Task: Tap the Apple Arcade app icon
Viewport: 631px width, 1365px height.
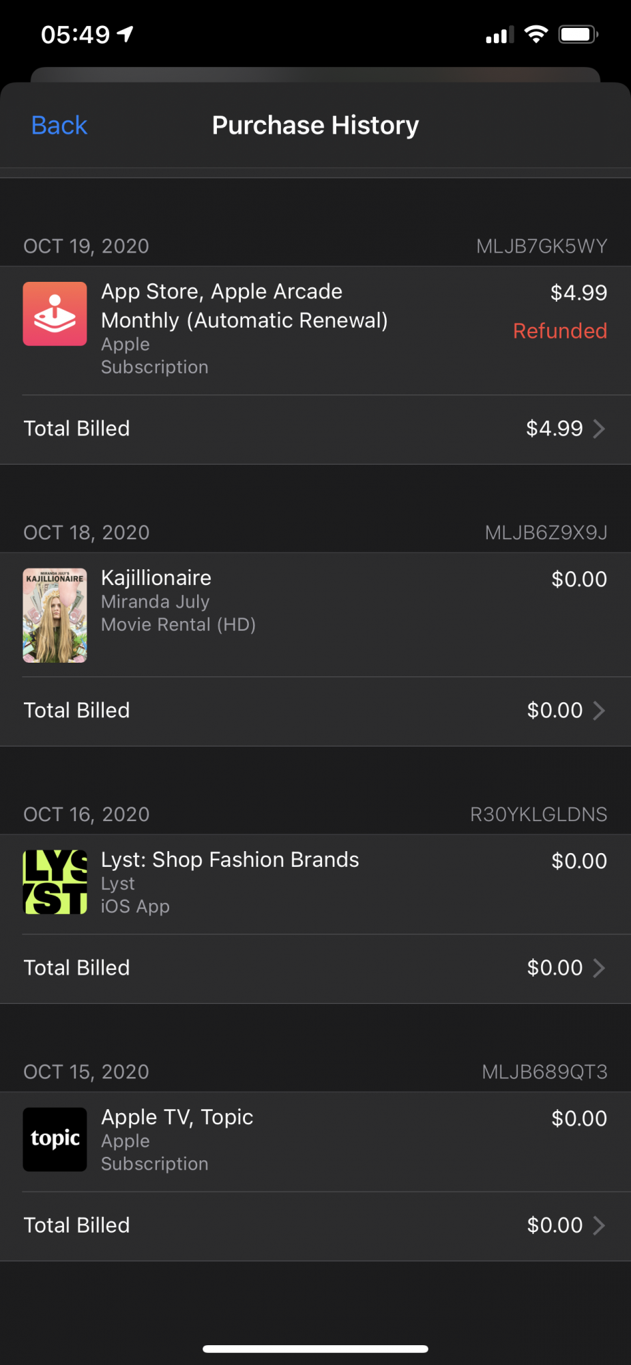Action: (55, 314)
